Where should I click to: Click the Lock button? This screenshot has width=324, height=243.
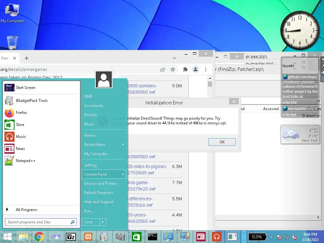pos(91,222)
